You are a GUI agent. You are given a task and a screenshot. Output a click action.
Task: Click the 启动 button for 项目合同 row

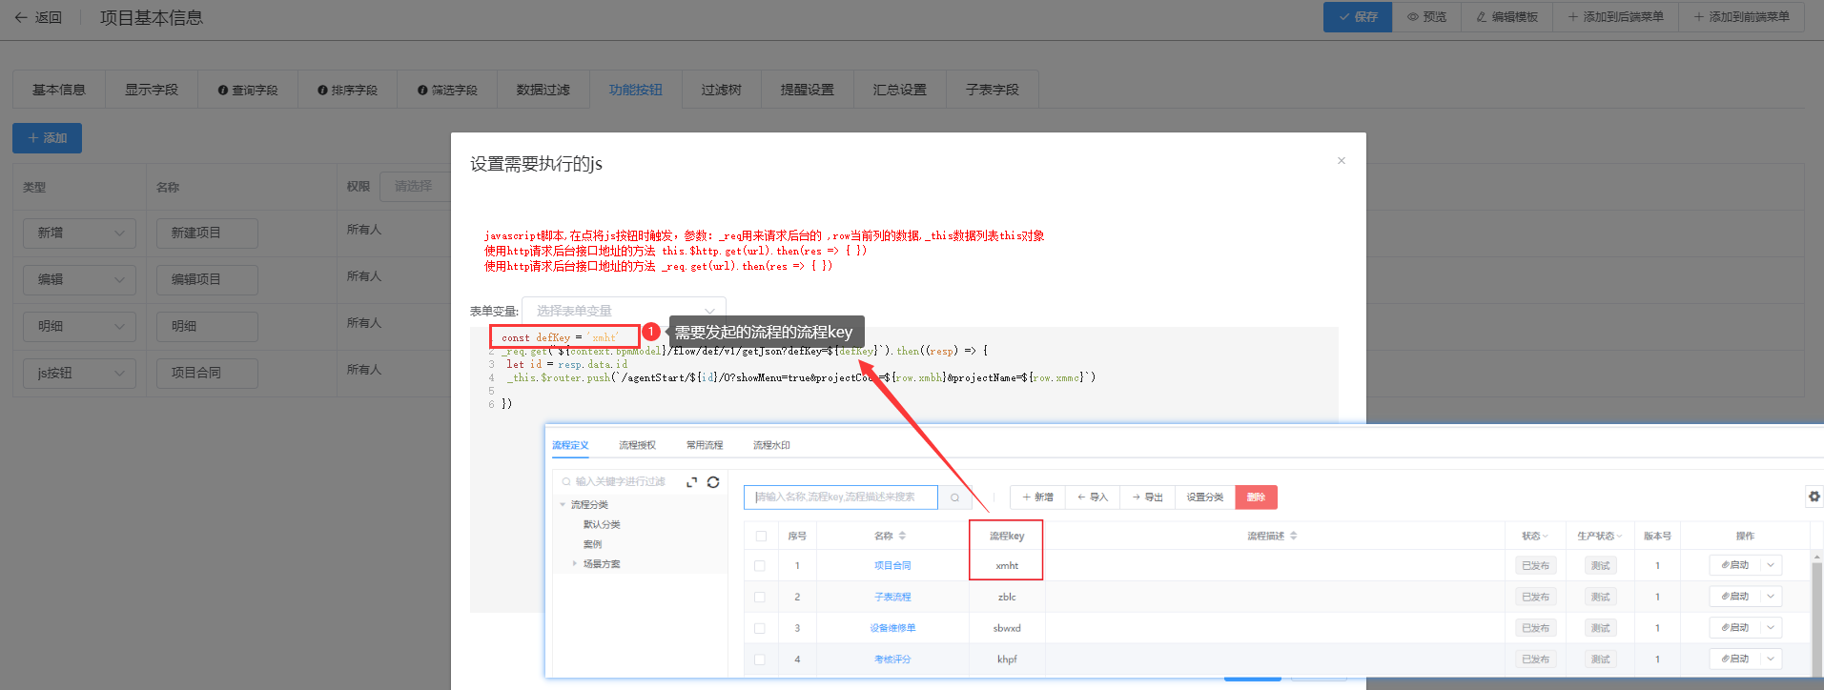click(1734, 566)
